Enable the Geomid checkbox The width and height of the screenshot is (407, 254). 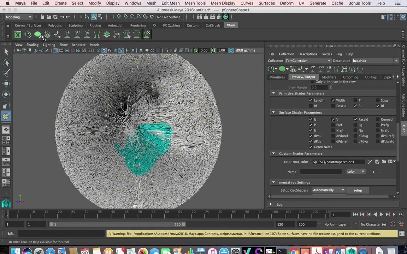378,120
